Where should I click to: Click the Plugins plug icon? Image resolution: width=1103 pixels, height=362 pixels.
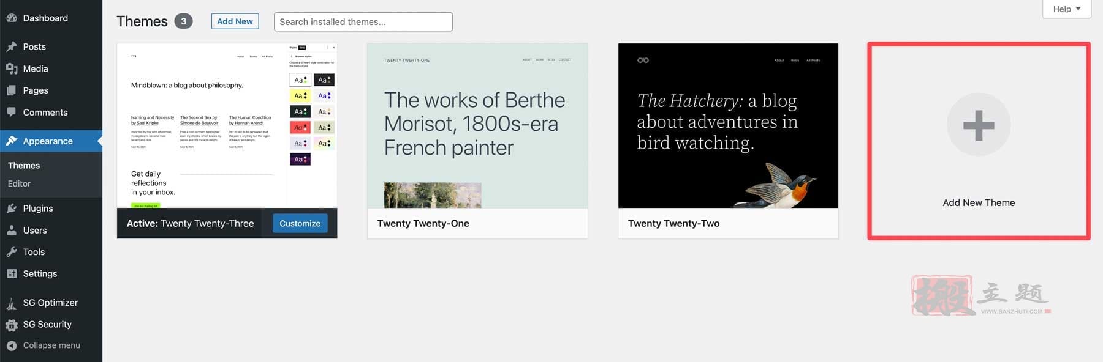(x=12, y=209)
